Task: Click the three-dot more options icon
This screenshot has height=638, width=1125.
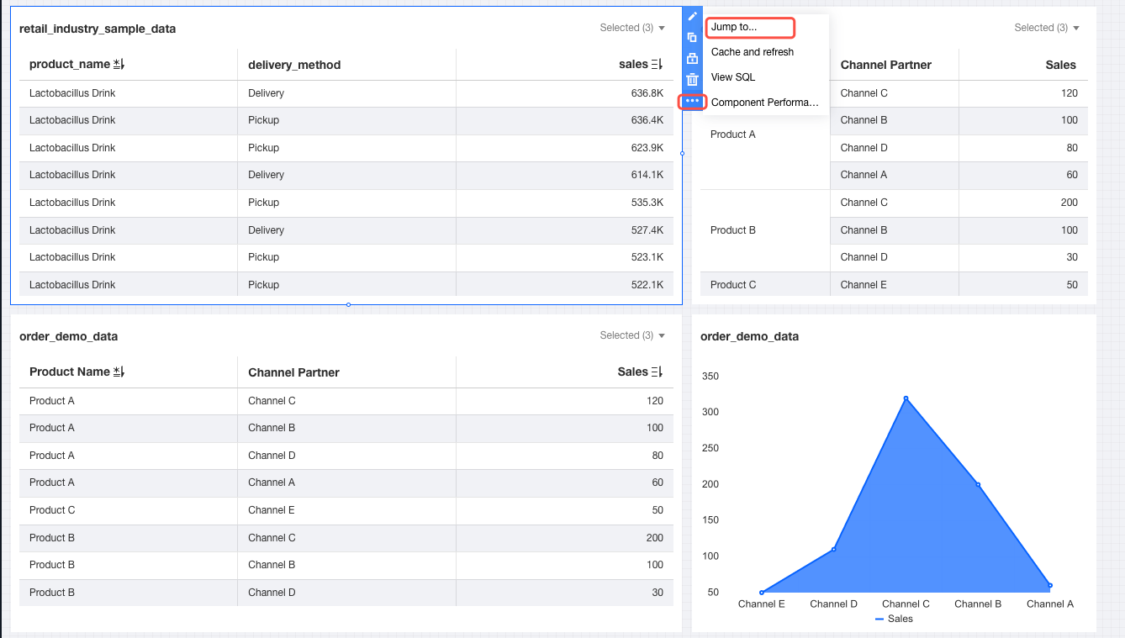Action: (x=693, y=102)
